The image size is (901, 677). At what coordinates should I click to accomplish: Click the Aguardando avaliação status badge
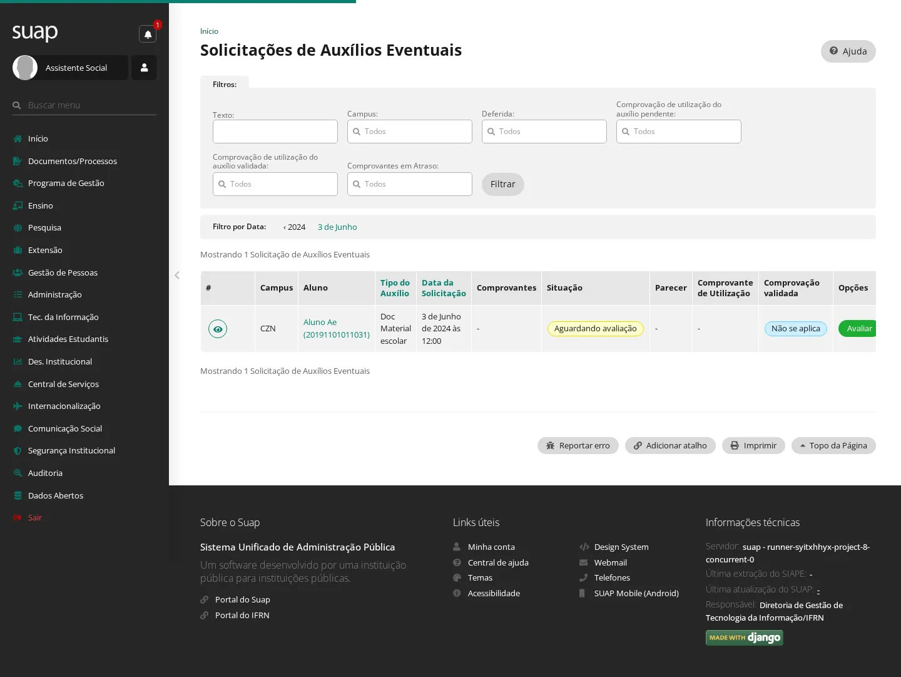point(596,329)
